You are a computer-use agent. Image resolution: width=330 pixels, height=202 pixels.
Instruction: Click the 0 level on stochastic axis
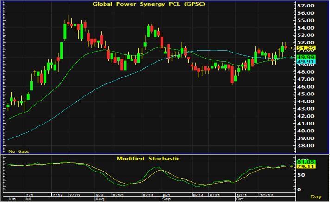pyautogui.click(x=299, y=190)
